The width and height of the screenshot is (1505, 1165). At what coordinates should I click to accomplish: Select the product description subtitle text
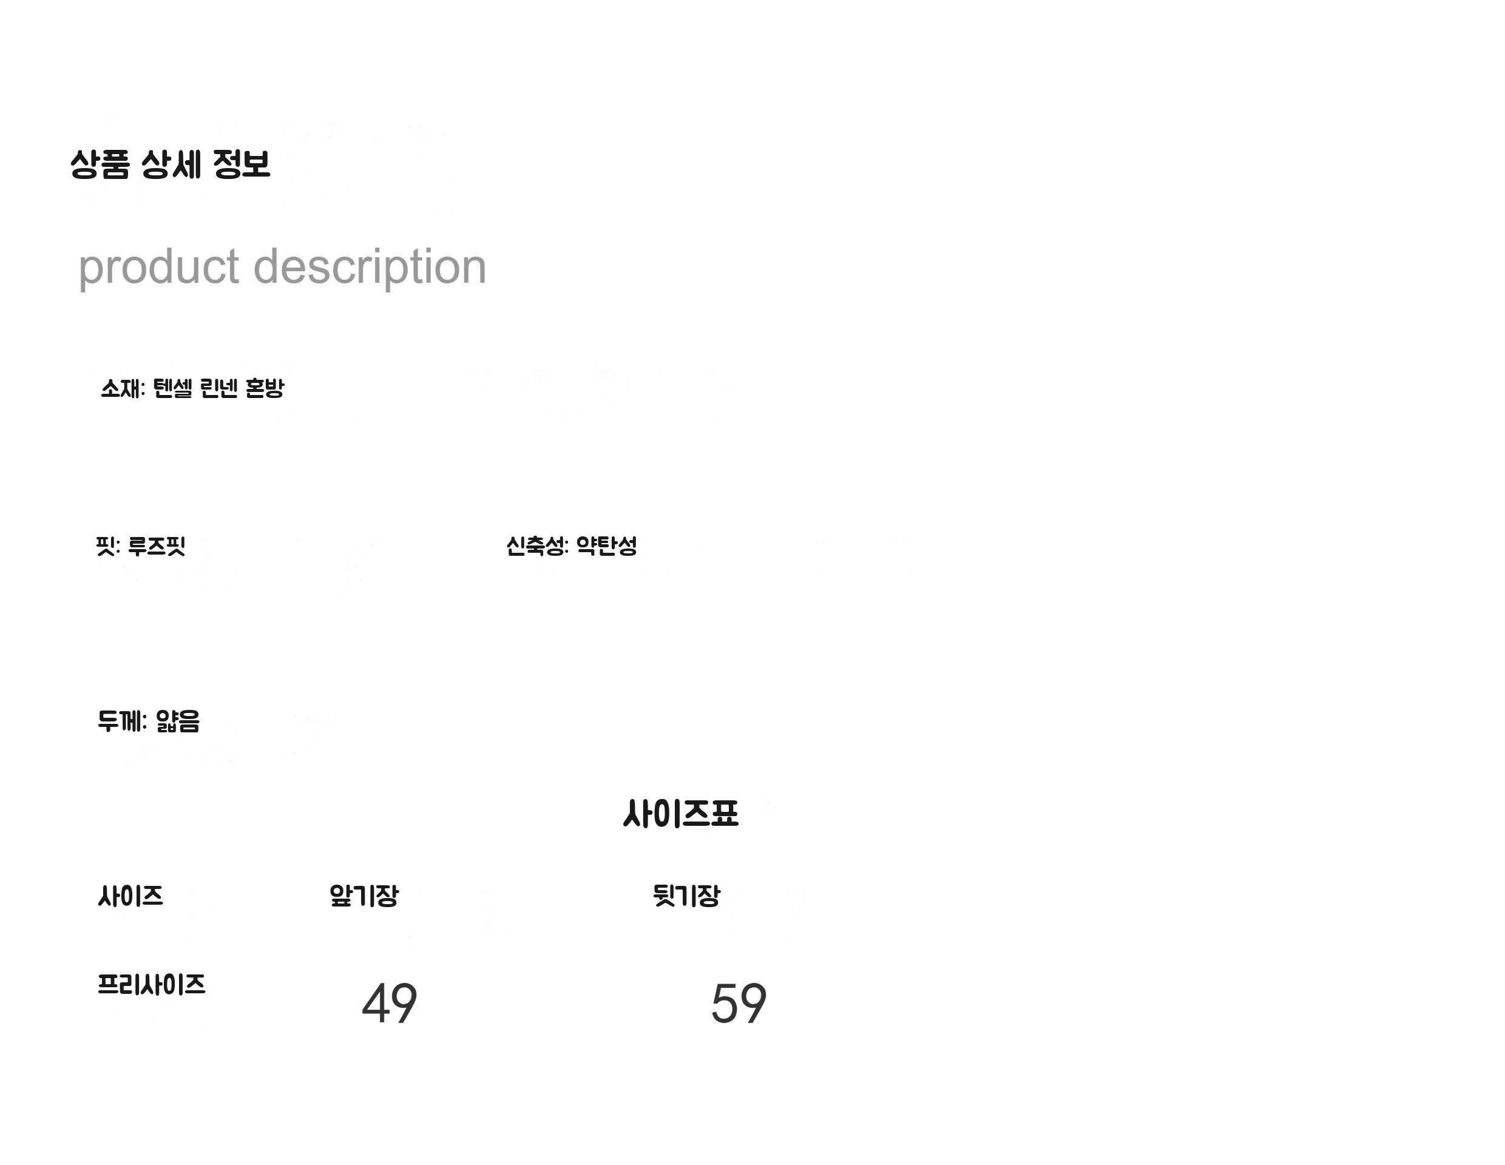tap(283, 268)
